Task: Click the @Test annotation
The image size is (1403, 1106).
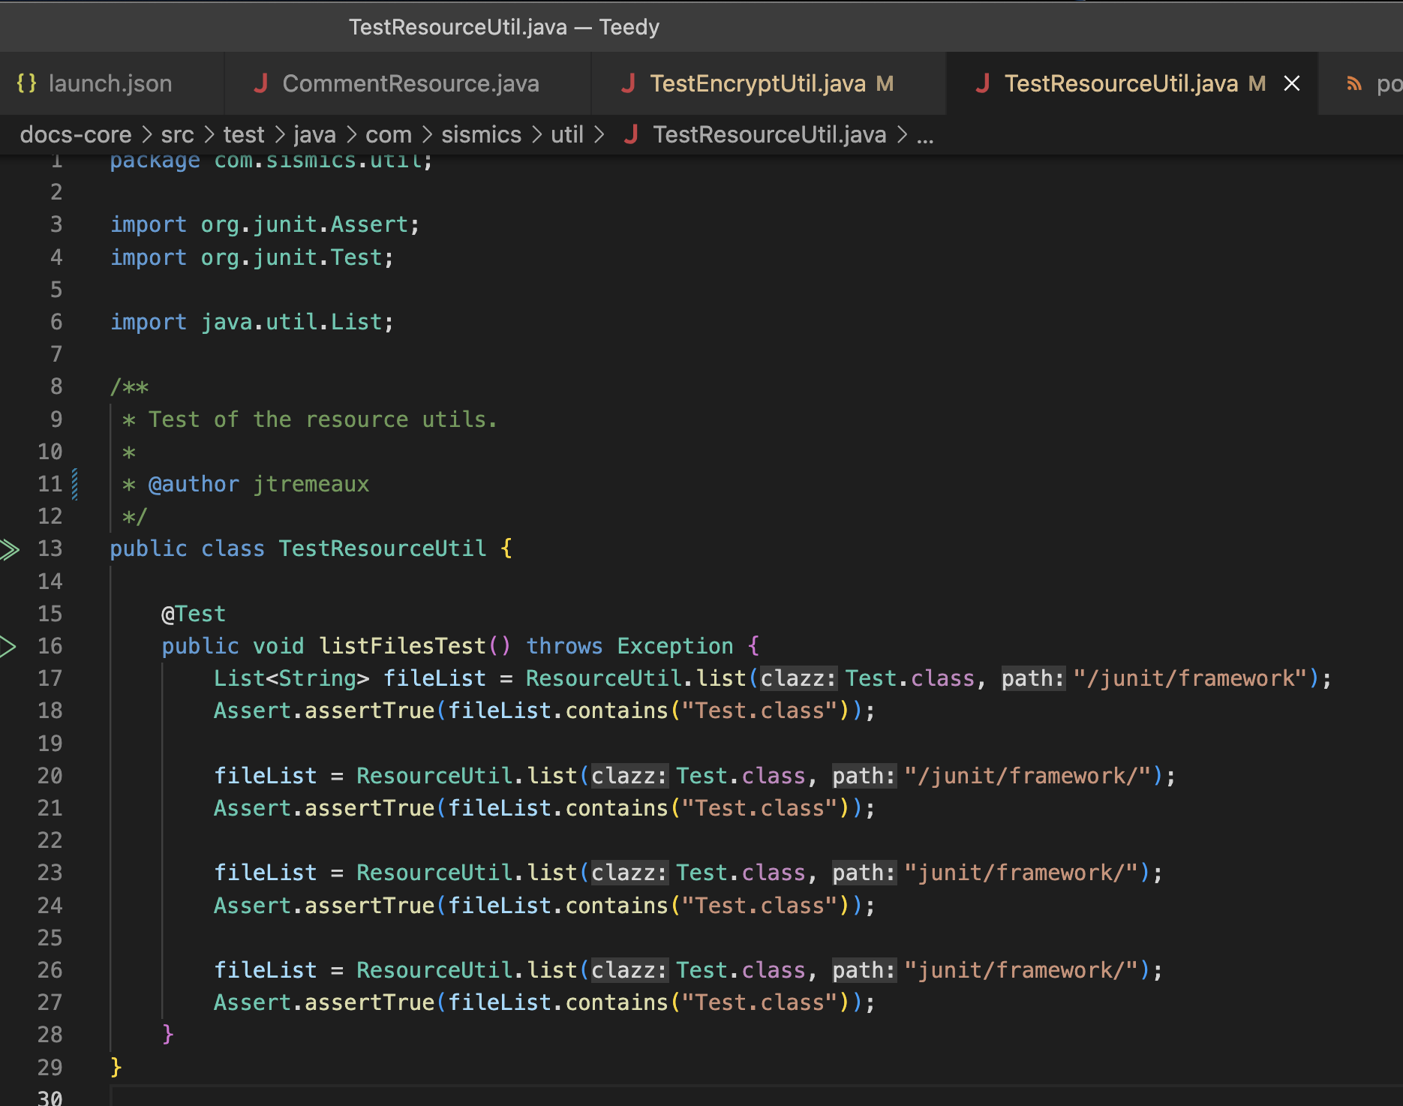Action: (x=194, y=614)
